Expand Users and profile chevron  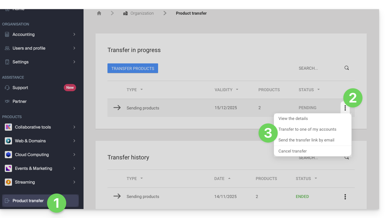click(x=74, y=48)
